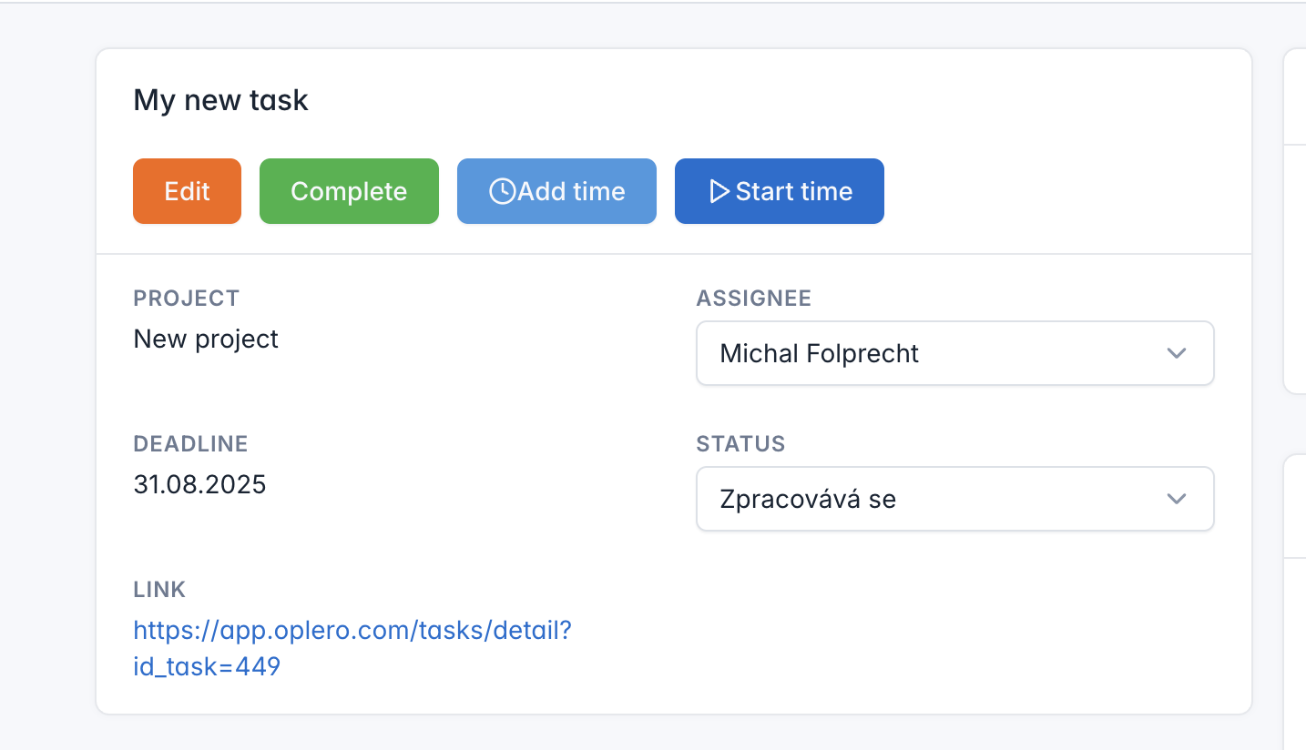The width and height of the screenshot is (1306, 750).
Task: Open the app.oplero.com task detail link
Action: pyautogui.click(x=352, y=631)
